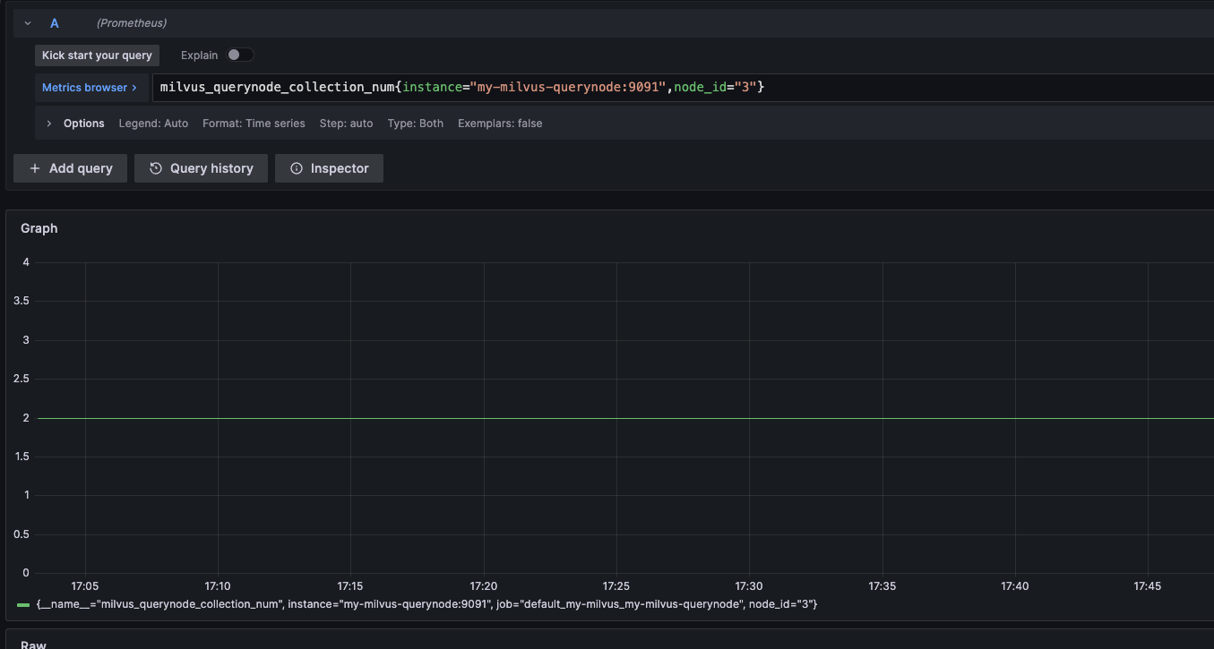Click the clock icon on Query history
This screenshot has width=1214, height=649.
[154, 167]
